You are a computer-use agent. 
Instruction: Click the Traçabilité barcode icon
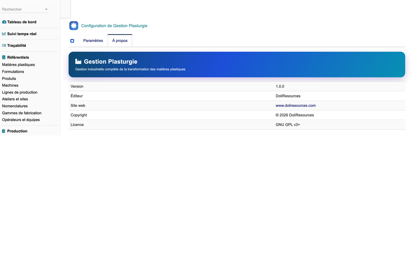(x=4, y=45)
